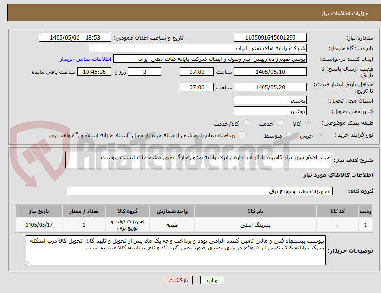Click the ردیف column header
Viewport: 381px width, 293px height.
tap(365, 211)
